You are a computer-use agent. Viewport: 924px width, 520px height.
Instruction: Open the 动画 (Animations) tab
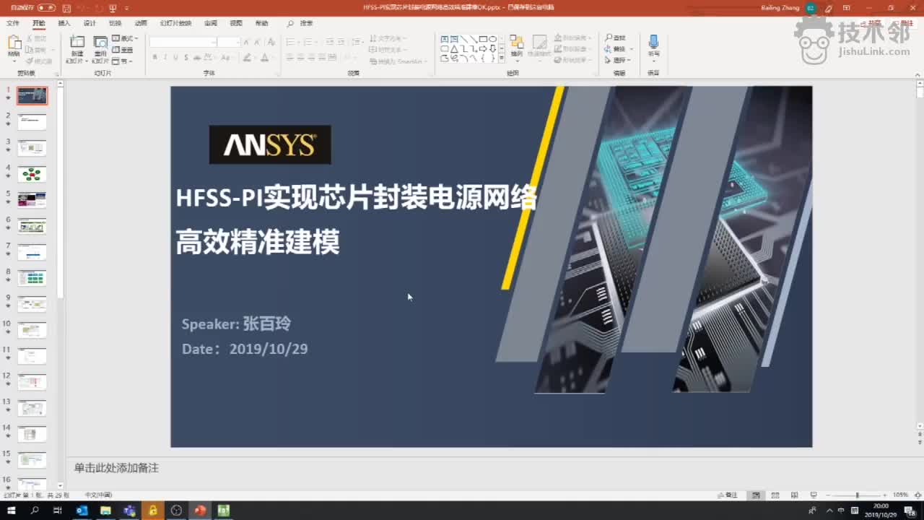pyautogui.click(x=141, y=23)
